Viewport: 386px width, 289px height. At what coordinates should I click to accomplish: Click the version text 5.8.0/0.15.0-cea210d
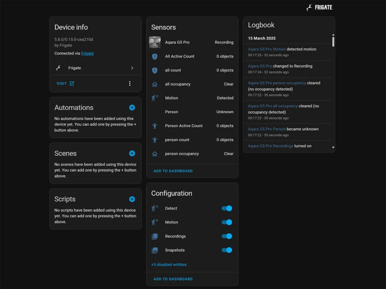click(74, 39)
